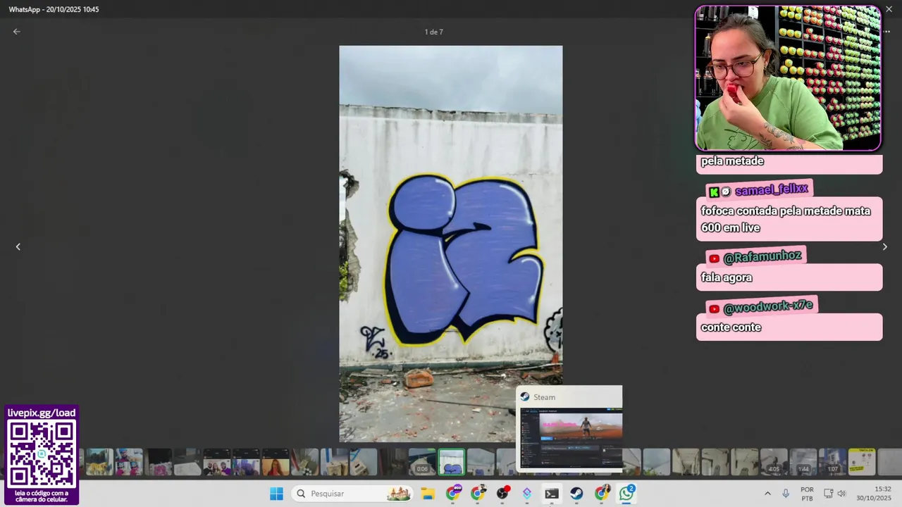Open the first Chrome icon with purple badge
The height and width of the screenshot is (507, 902).
(453, 493)
